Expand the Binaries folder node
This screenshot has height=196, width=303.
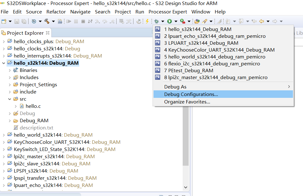click(10, 70)
